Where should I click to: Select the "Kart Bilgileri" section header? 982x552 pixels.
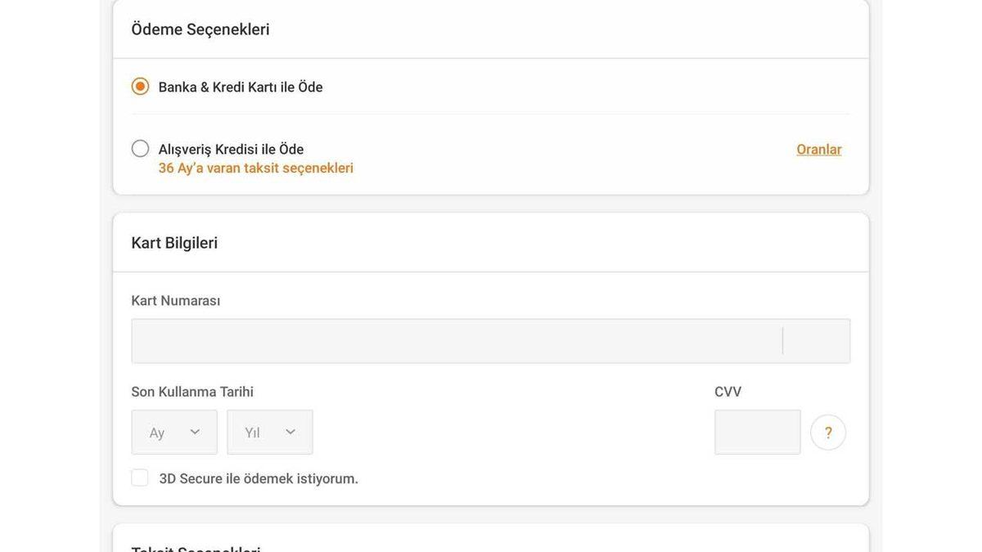[x=174, y=241]
